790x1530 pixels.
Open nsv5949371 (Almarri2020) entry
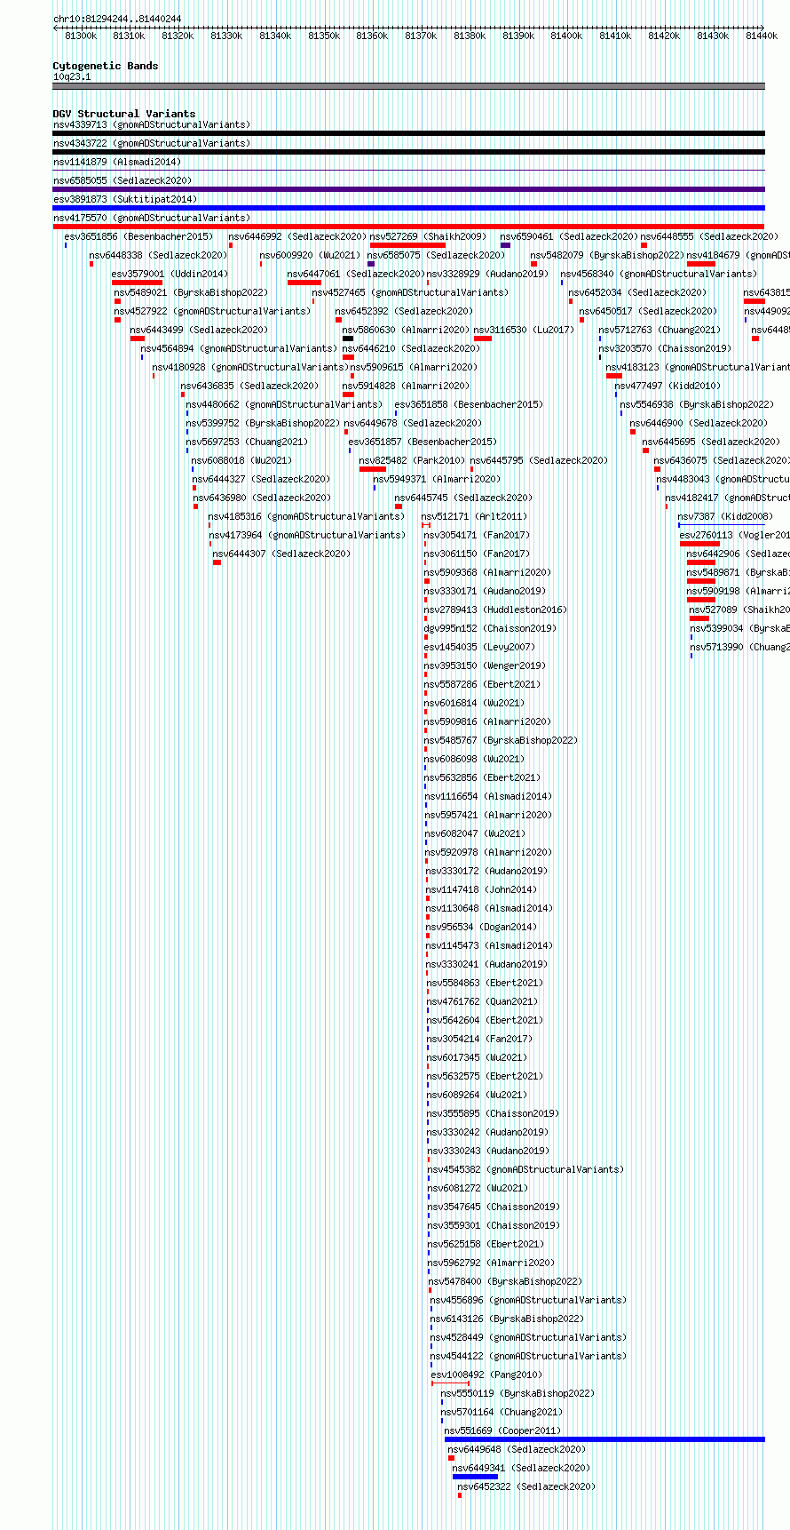pos(437,479)
